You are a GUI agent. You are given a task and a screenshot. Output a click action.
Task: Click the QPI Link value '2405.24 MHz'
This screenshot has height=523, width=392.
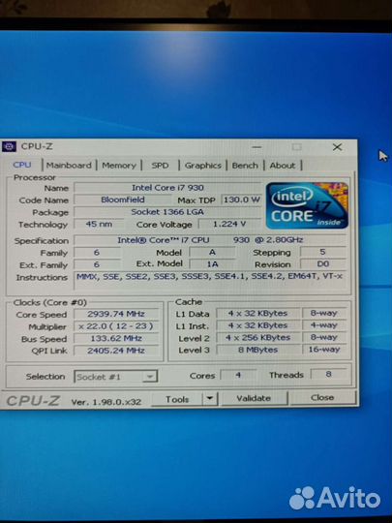click(116, 351)
